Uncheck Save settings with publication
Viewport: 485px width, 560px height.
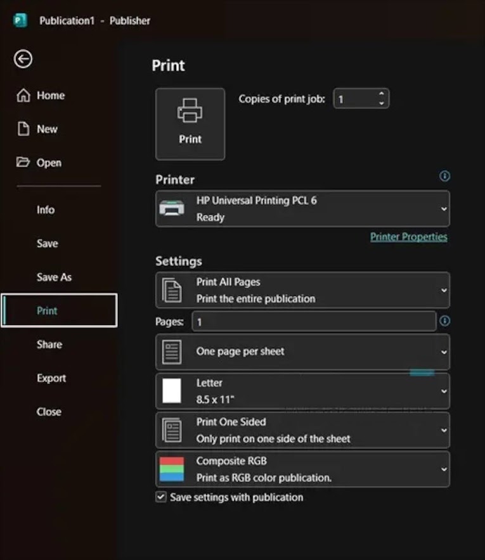[161, 497]
